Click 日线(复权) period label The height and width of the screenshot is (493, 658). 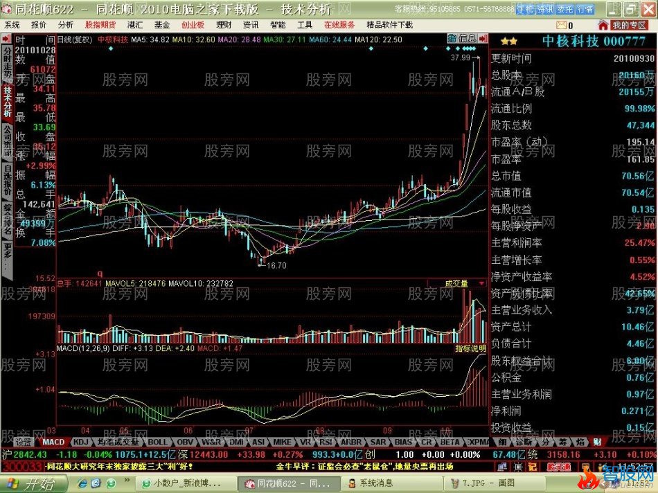[75, 40]
